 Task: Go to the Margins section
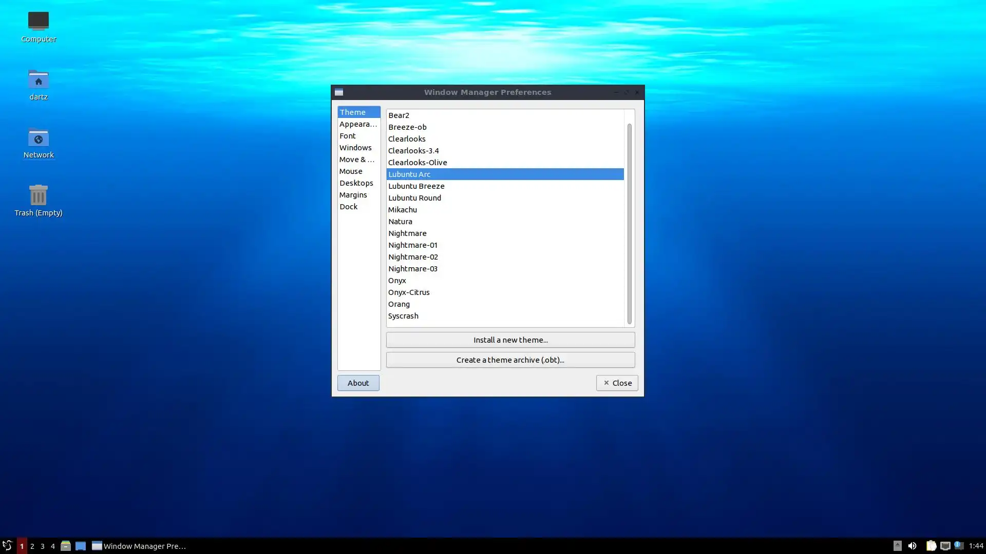tap(353, 195)
